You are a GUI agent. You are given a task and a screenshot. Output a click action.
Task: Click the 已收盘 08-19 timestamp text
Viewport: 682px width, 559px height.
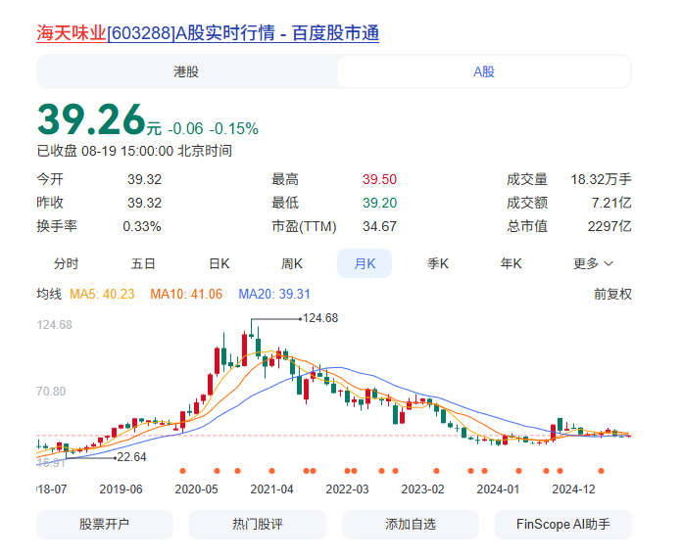(134, 151)
